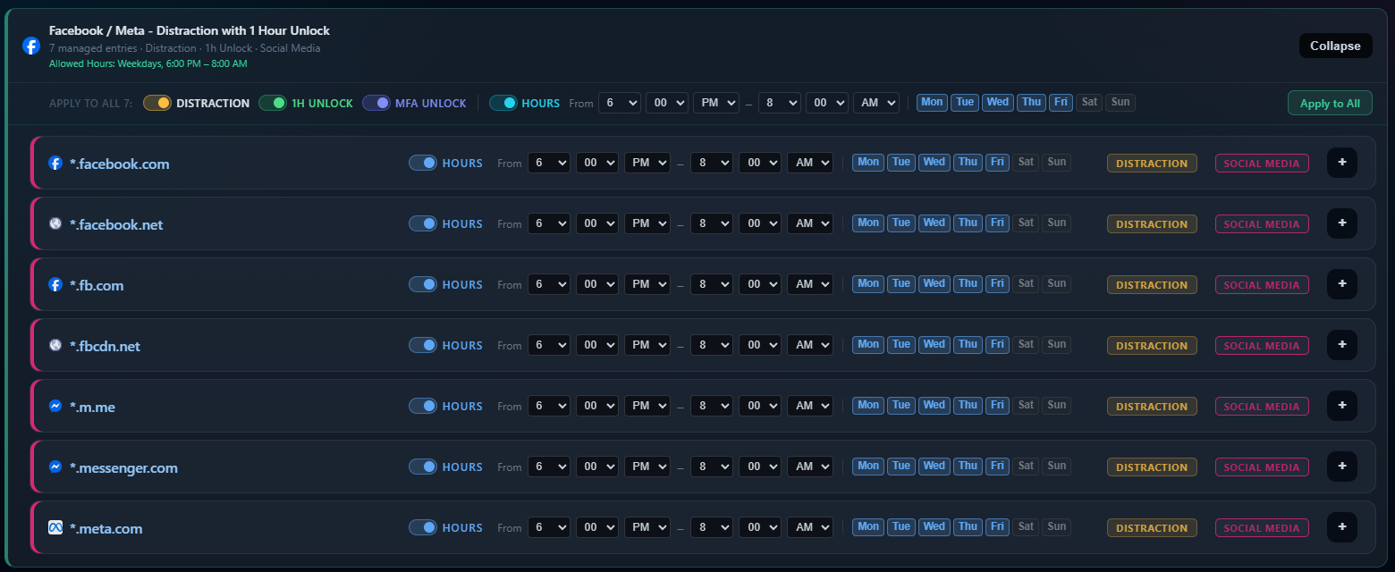Click the plus button on the *.fbcdn.net row

pos(1342,345)
